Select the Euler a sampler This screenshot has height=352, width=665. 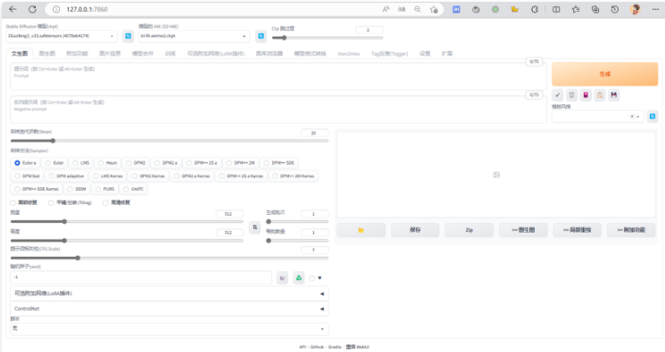[25, 163]
